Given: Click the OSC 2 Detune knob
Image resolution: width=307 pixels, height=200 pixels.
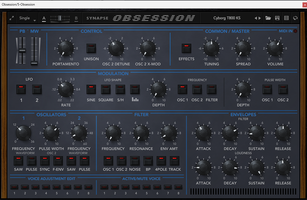Looking at the screenshot, I should pos(116,48).
